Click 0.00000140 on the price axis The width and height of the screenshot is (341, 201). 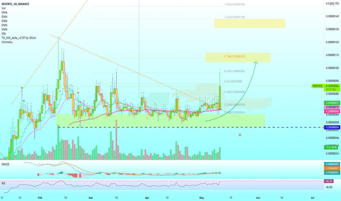click(332, 16)
